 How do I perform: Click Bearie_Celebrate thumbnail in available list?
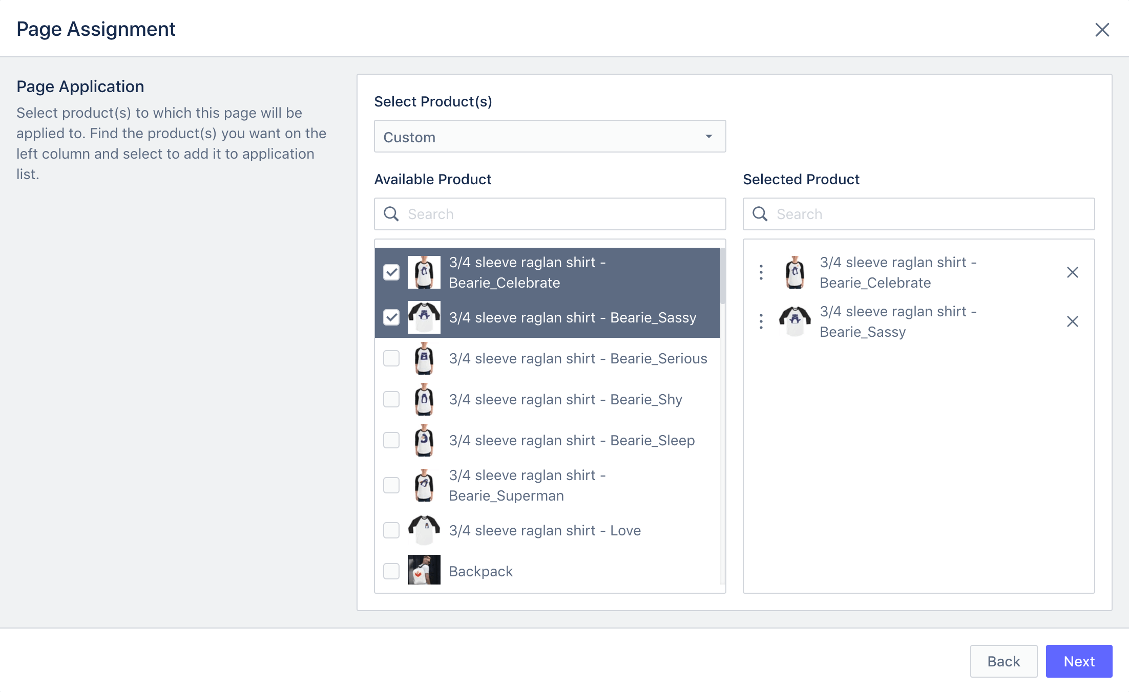[424, 272]
